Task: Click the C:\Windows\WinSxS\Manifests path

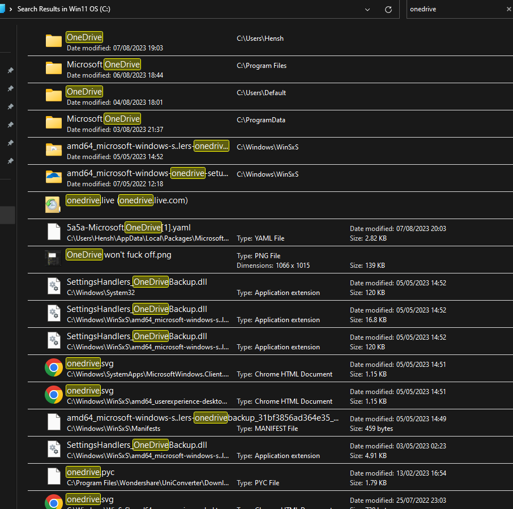Action: [x=113, y=428]
